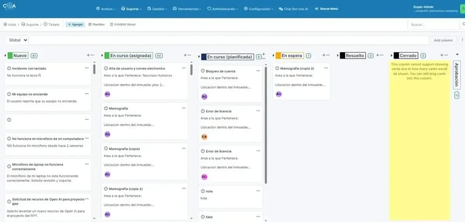The image size is (465, 222).
Task: Click AG avatar on Mamografia (copia 3) card
Action: 278,94
